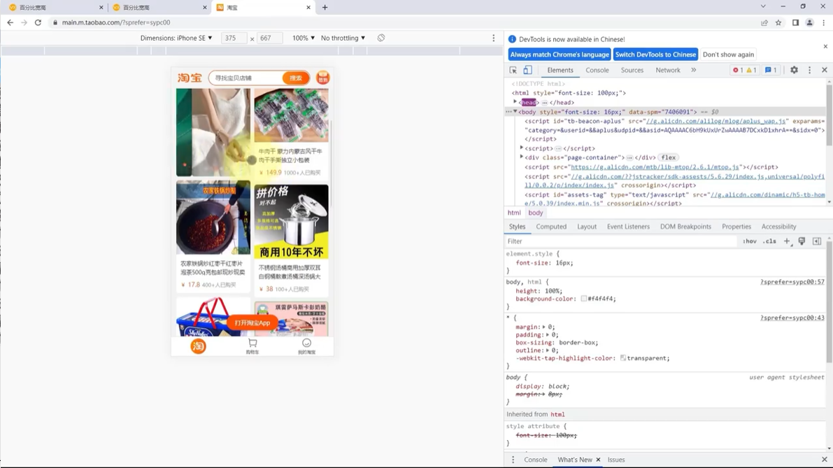Click the Taobao home orange icon

click(198, 346)
